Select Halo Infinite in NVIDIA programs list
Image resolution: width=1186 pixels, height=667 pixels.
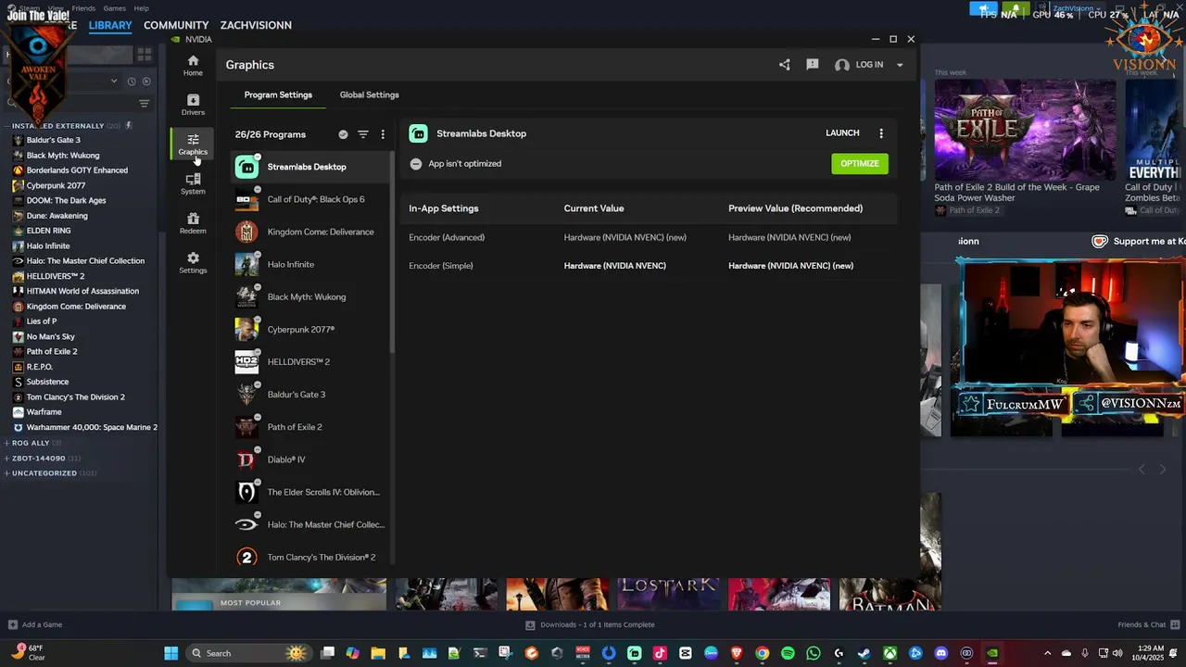click(309, 264)
